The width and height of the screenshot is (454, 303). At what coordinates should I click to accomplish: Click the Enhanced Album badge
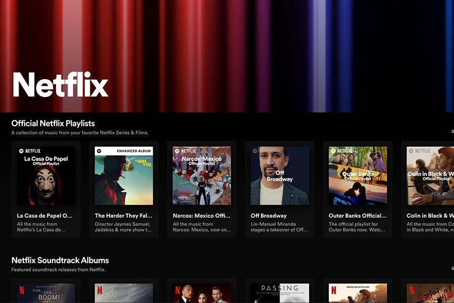[133, 151]
